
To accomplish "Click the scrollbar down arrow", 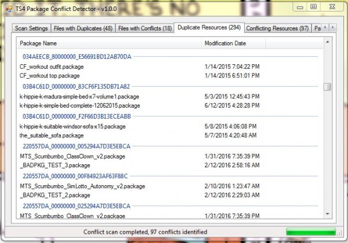I will pos(327,215).
